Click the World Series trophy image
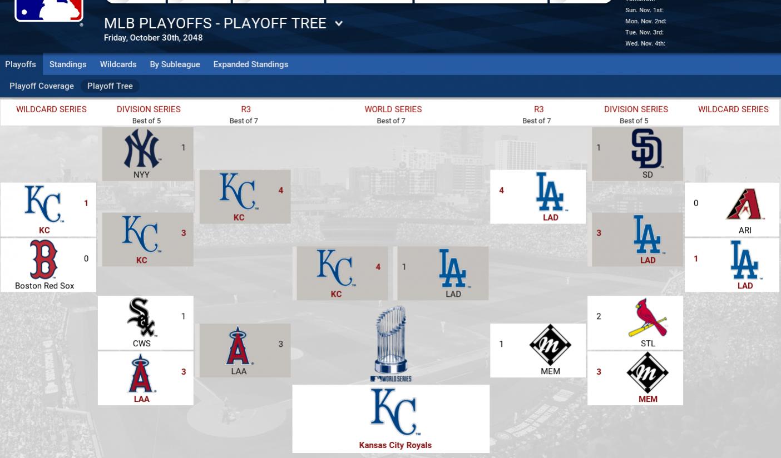This screenshot has height=458, width=781. (x=391, y=343)
